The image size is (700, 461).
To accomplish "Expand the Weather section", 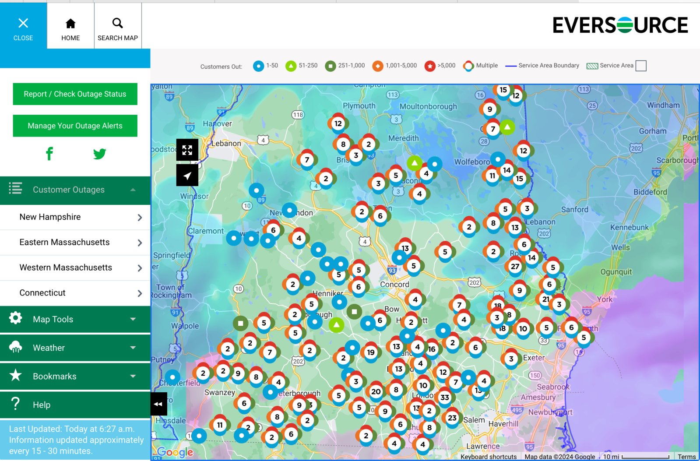I will coord(75,348).
